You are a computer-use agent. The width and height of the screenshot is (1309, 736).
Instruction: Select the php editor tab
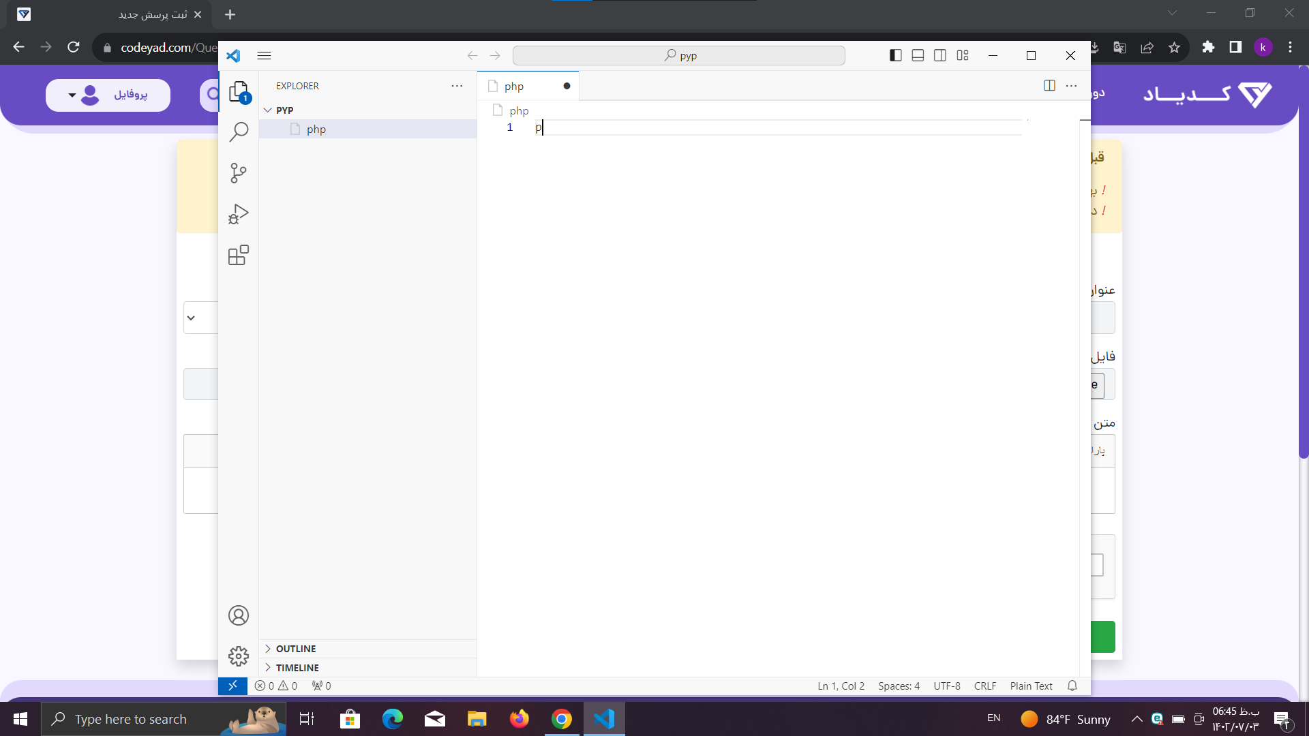515,86
